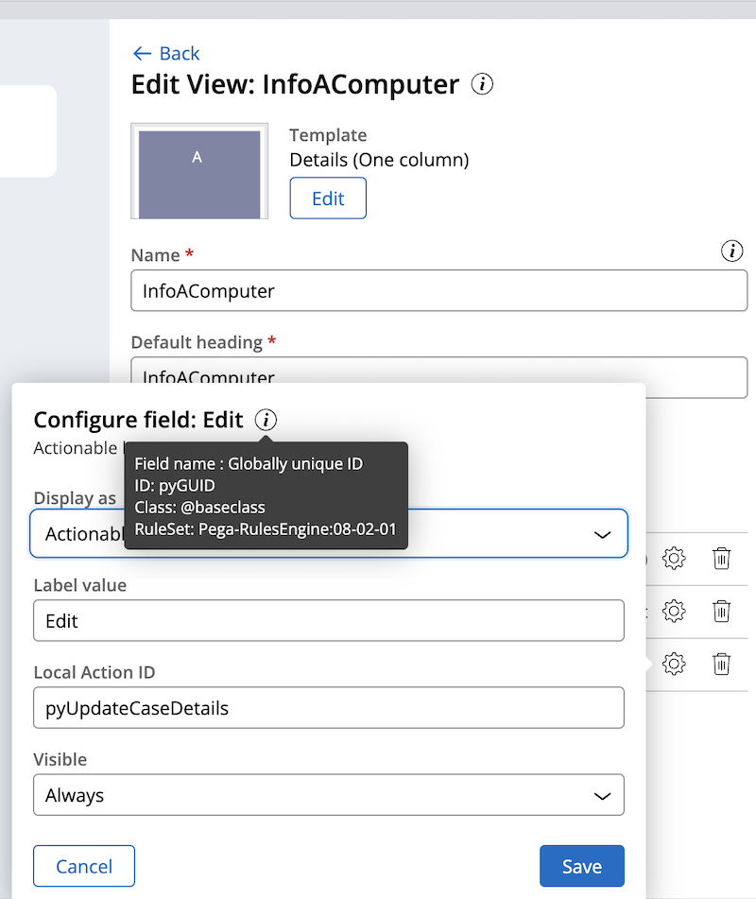
Task: Click info icon next to Configure field: Edit
Action: tap(266, 421)
